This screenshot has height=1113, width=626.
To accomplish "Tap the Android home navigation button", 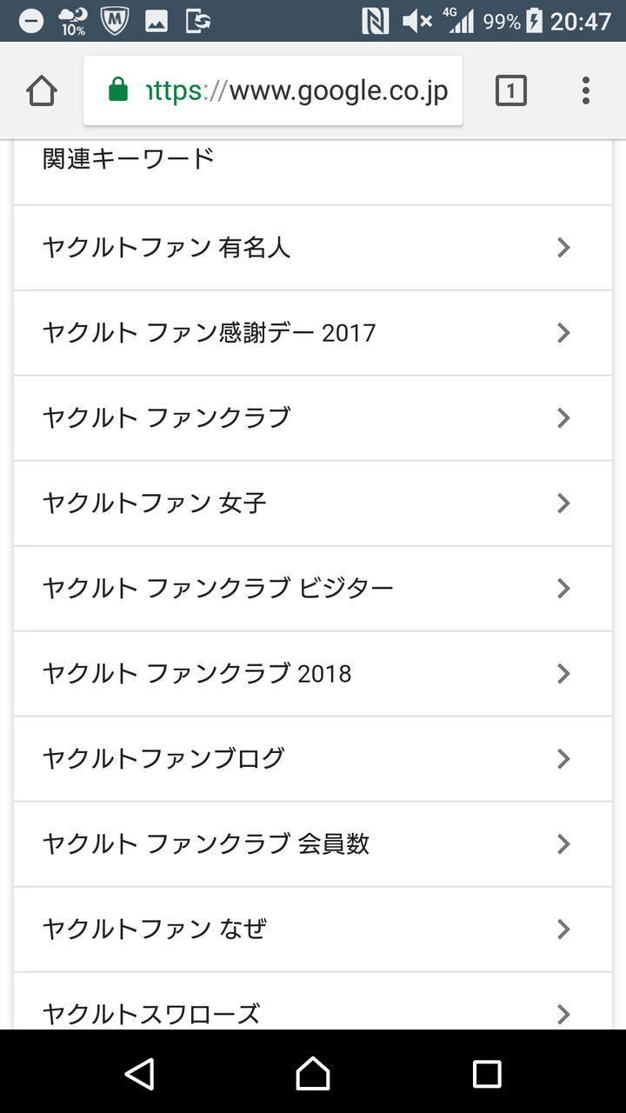I will click(x=313, y=1074).
